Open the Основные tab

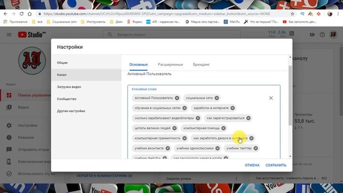[138, 64]
